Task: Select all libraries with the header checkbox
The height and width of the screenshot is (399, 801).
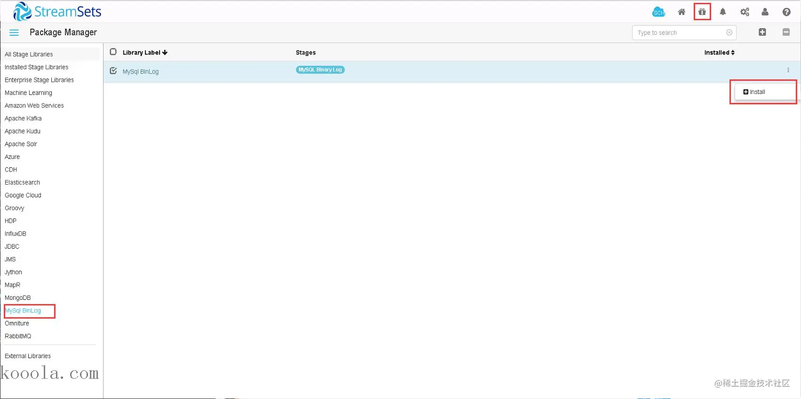Action: 113,52
